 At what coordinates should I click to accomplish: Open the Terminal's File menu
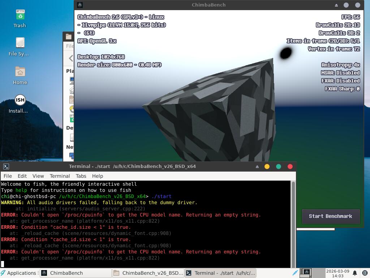click(x=8, y=176)
